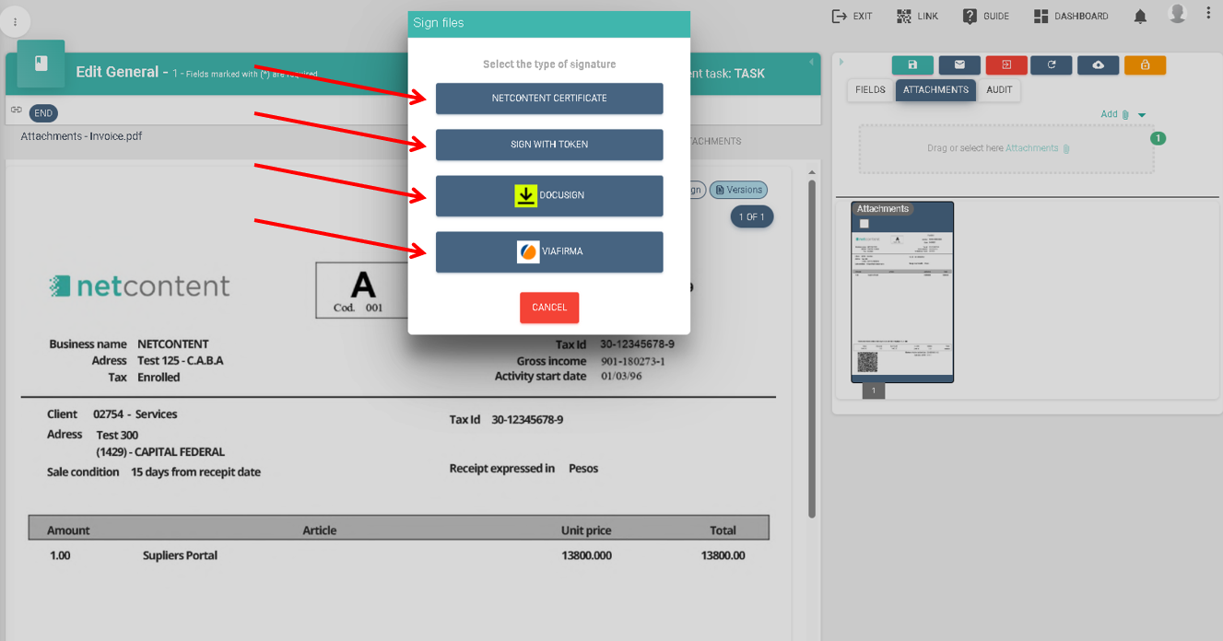This screenshot has height=641, width=1223.
Task: Click the '02754 - Services' client text
Action: (x=135, y=414)
